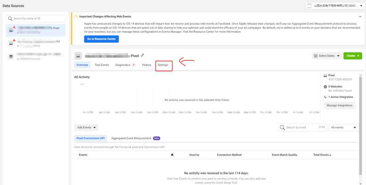Click in the Search by event field
The image size is (366, 185).
(x=302, y=128)
